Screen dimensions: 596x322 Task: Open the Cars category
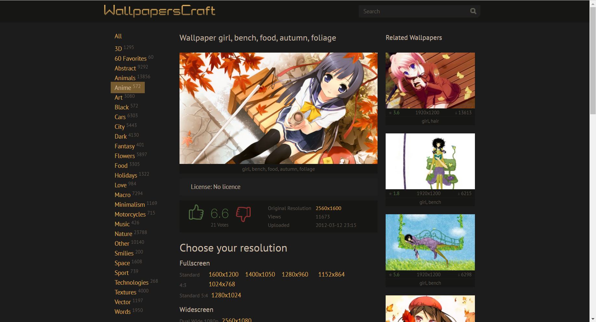pyautogui.click(x=120, y=117)
